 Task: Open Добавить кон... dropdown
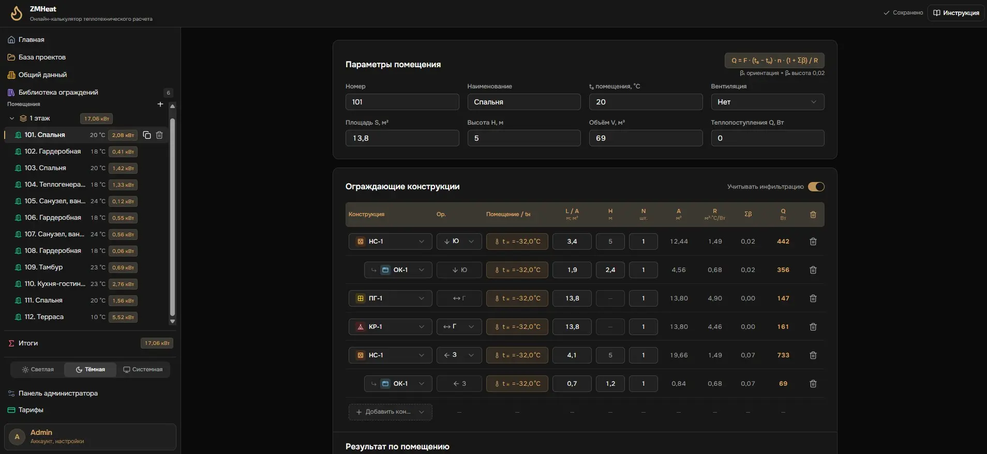[391, 412]
